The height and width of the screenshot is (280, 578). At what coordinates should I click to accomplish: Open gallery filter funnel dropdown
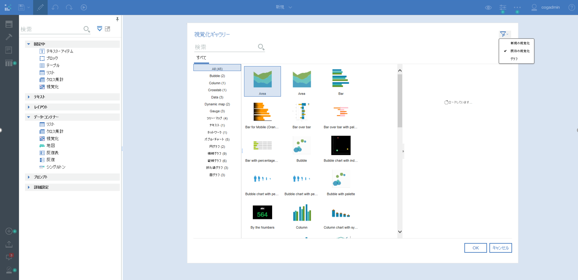(x=505, y=34)
